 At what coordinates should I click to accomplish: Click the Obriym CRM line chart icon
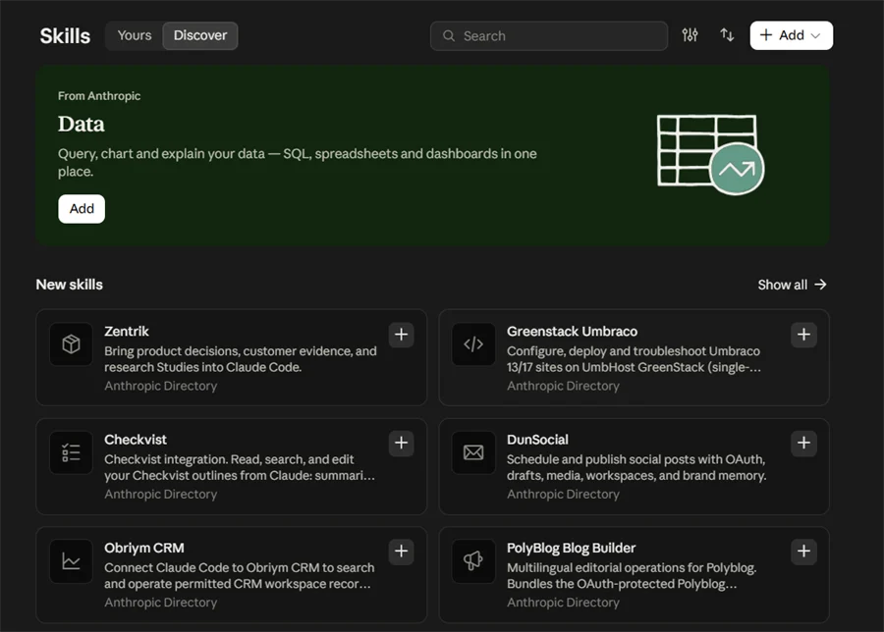pos(71,561)
